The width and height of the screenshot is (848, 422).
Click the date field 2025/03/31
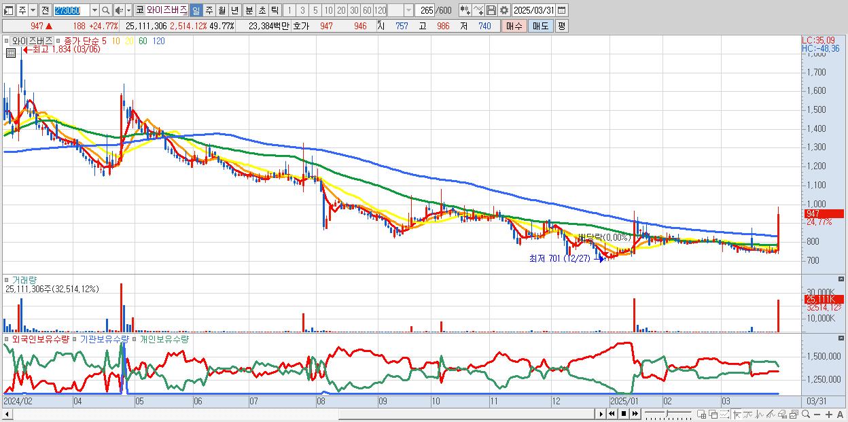click(x=533, y=10)
